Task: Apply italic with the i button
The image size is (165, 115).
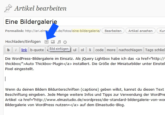Action: pos(16,50)
